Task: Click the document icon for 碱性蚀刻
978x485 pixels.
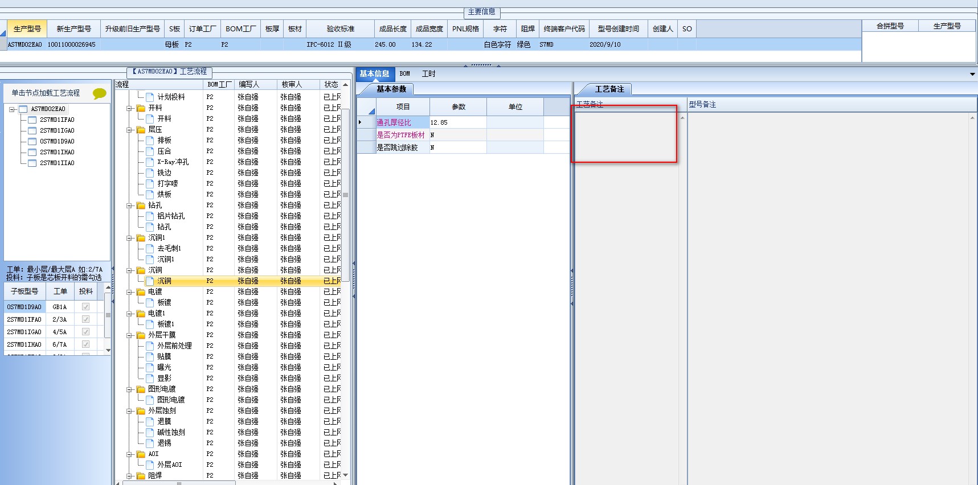Action: [150, 433]
